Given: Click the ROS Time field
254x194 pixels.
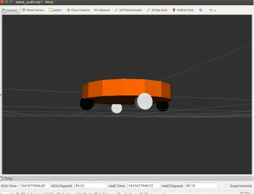Looking at the screenshot, I should (34, 186).
